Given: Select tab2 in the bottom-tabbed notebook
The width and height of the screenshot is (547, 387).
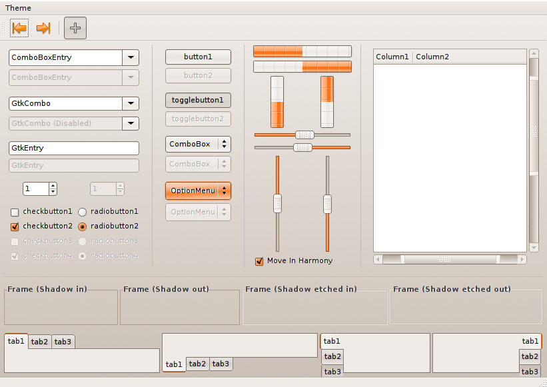Looking at the screenshot, I should [x=197, y=364].
